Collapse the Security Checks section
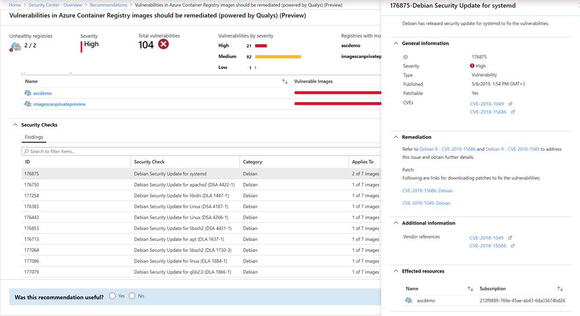The image size is (580, 316). [x=15, y=125]
